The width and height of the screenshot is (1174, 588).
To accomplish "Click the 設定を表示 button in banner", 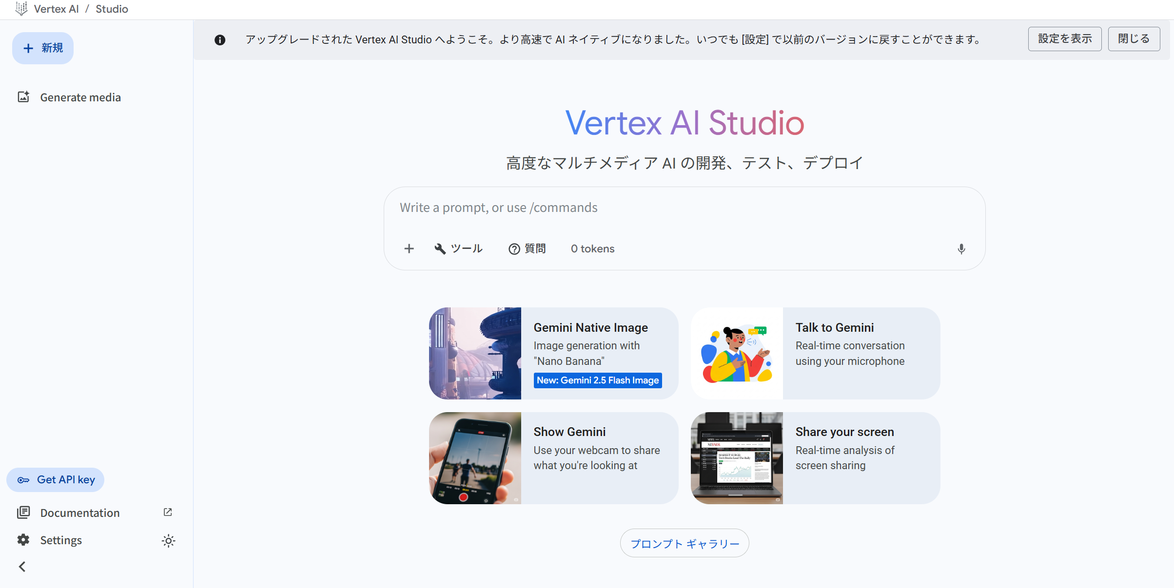I will point(1064,39).
